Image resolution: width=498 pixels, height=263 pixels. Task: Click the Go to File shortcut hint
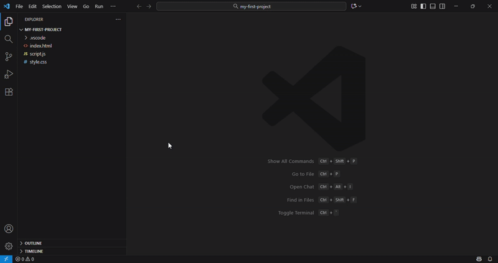click(316, 174)
